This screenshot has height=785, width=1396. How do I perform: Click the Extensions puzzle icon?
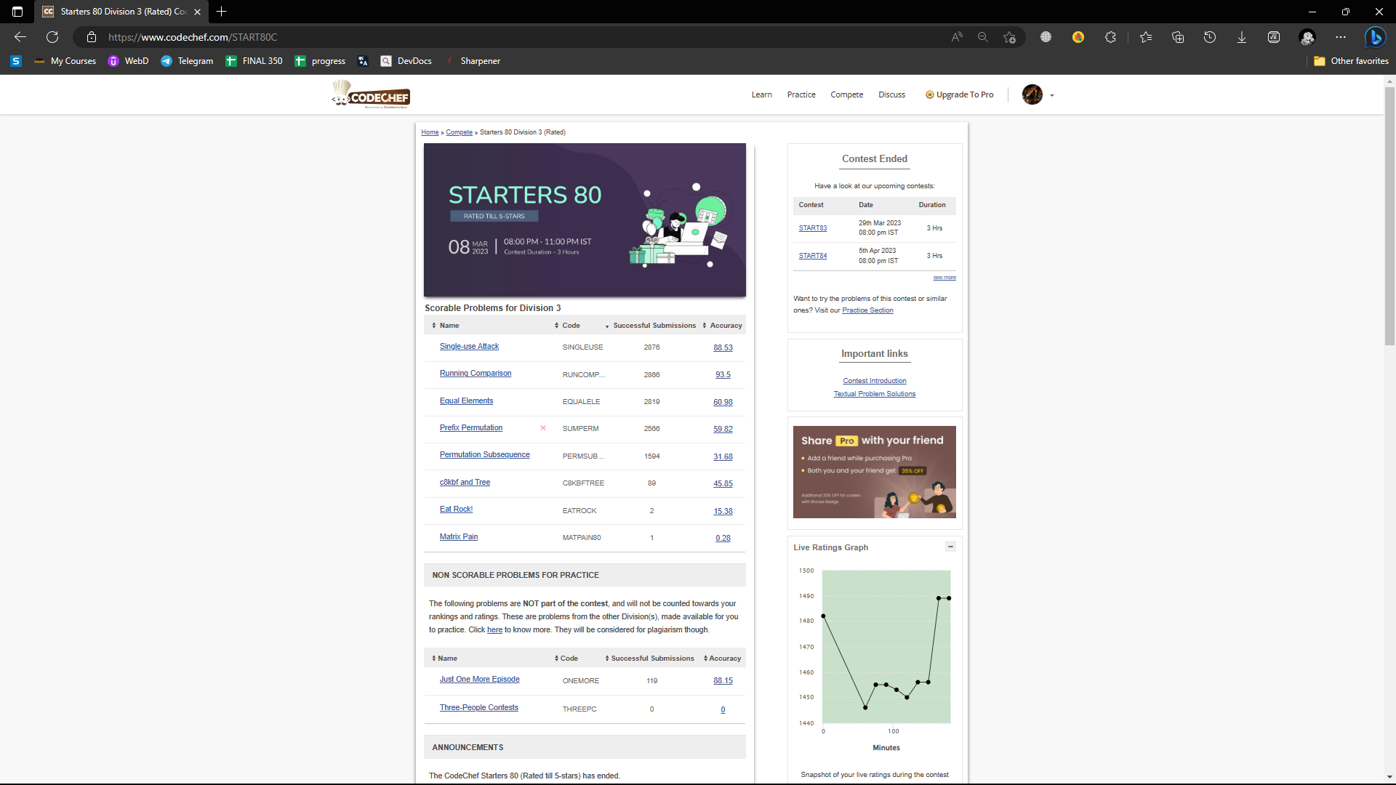point(1110,37)
